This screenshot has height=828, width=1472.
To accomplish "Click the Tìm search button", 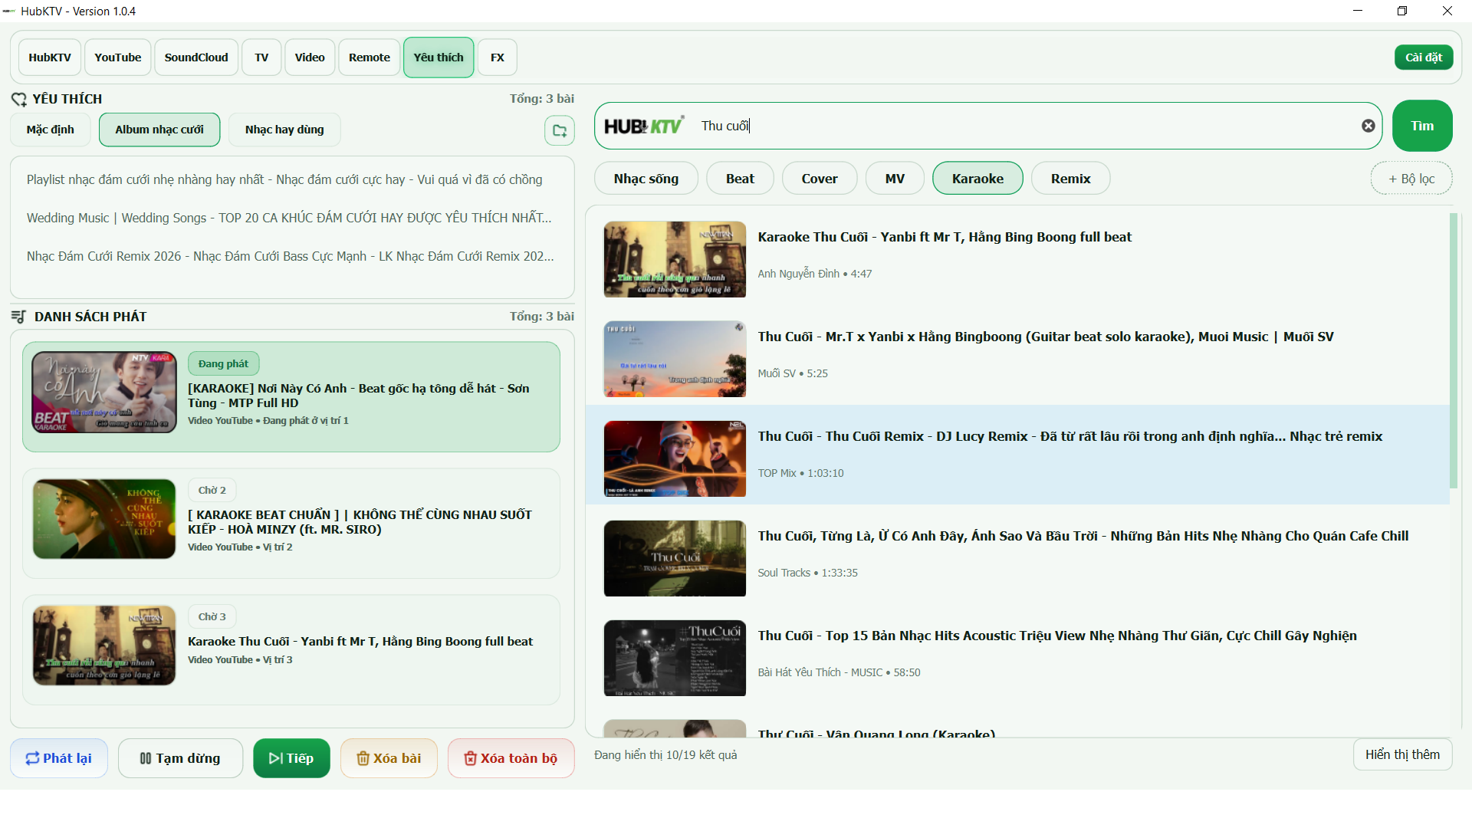I will coord(1422,126).
